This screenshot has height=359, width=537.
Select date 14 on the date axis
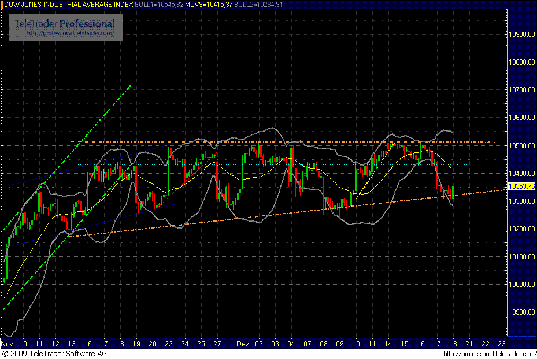point(388,343)
